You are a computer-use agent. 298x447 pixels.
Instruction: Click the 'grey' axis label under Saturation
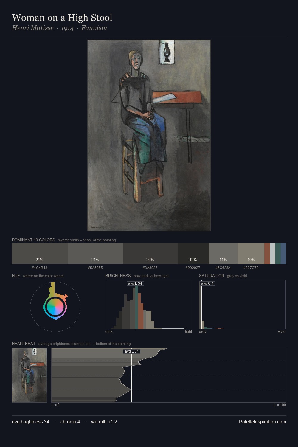[x=203, y=332]
